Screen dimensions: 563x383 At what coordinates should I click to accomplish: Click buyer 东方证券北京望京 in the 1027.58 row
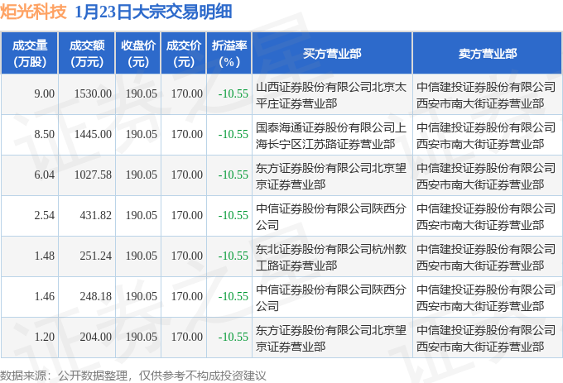(331, 176)
